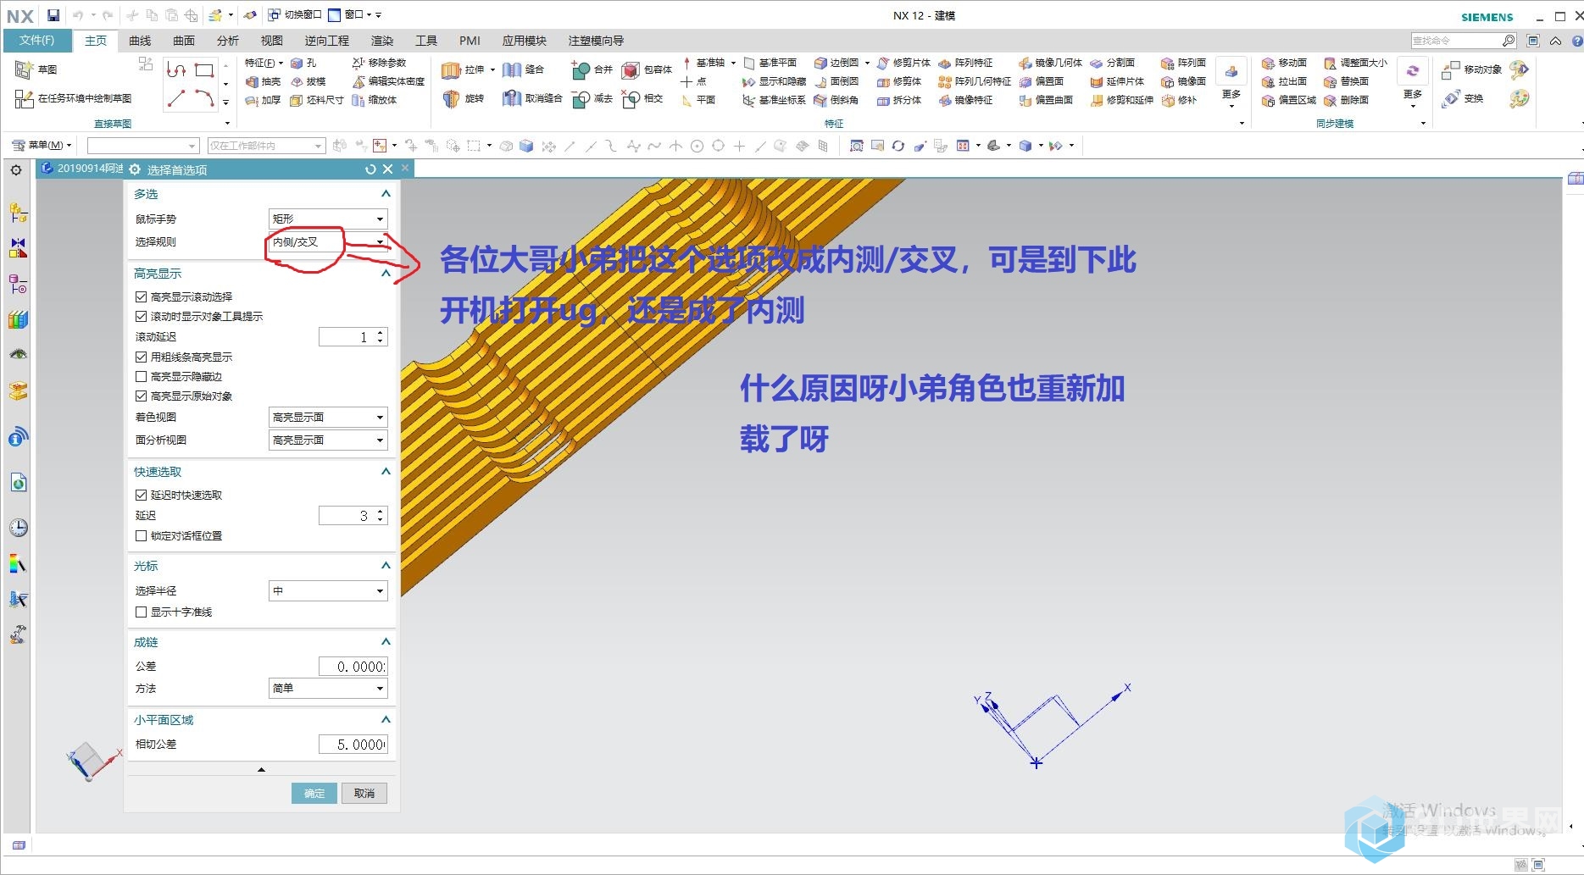Open the 视图 ribbon tab
The width and height of the screenshot is (1584, 875).
272,41
